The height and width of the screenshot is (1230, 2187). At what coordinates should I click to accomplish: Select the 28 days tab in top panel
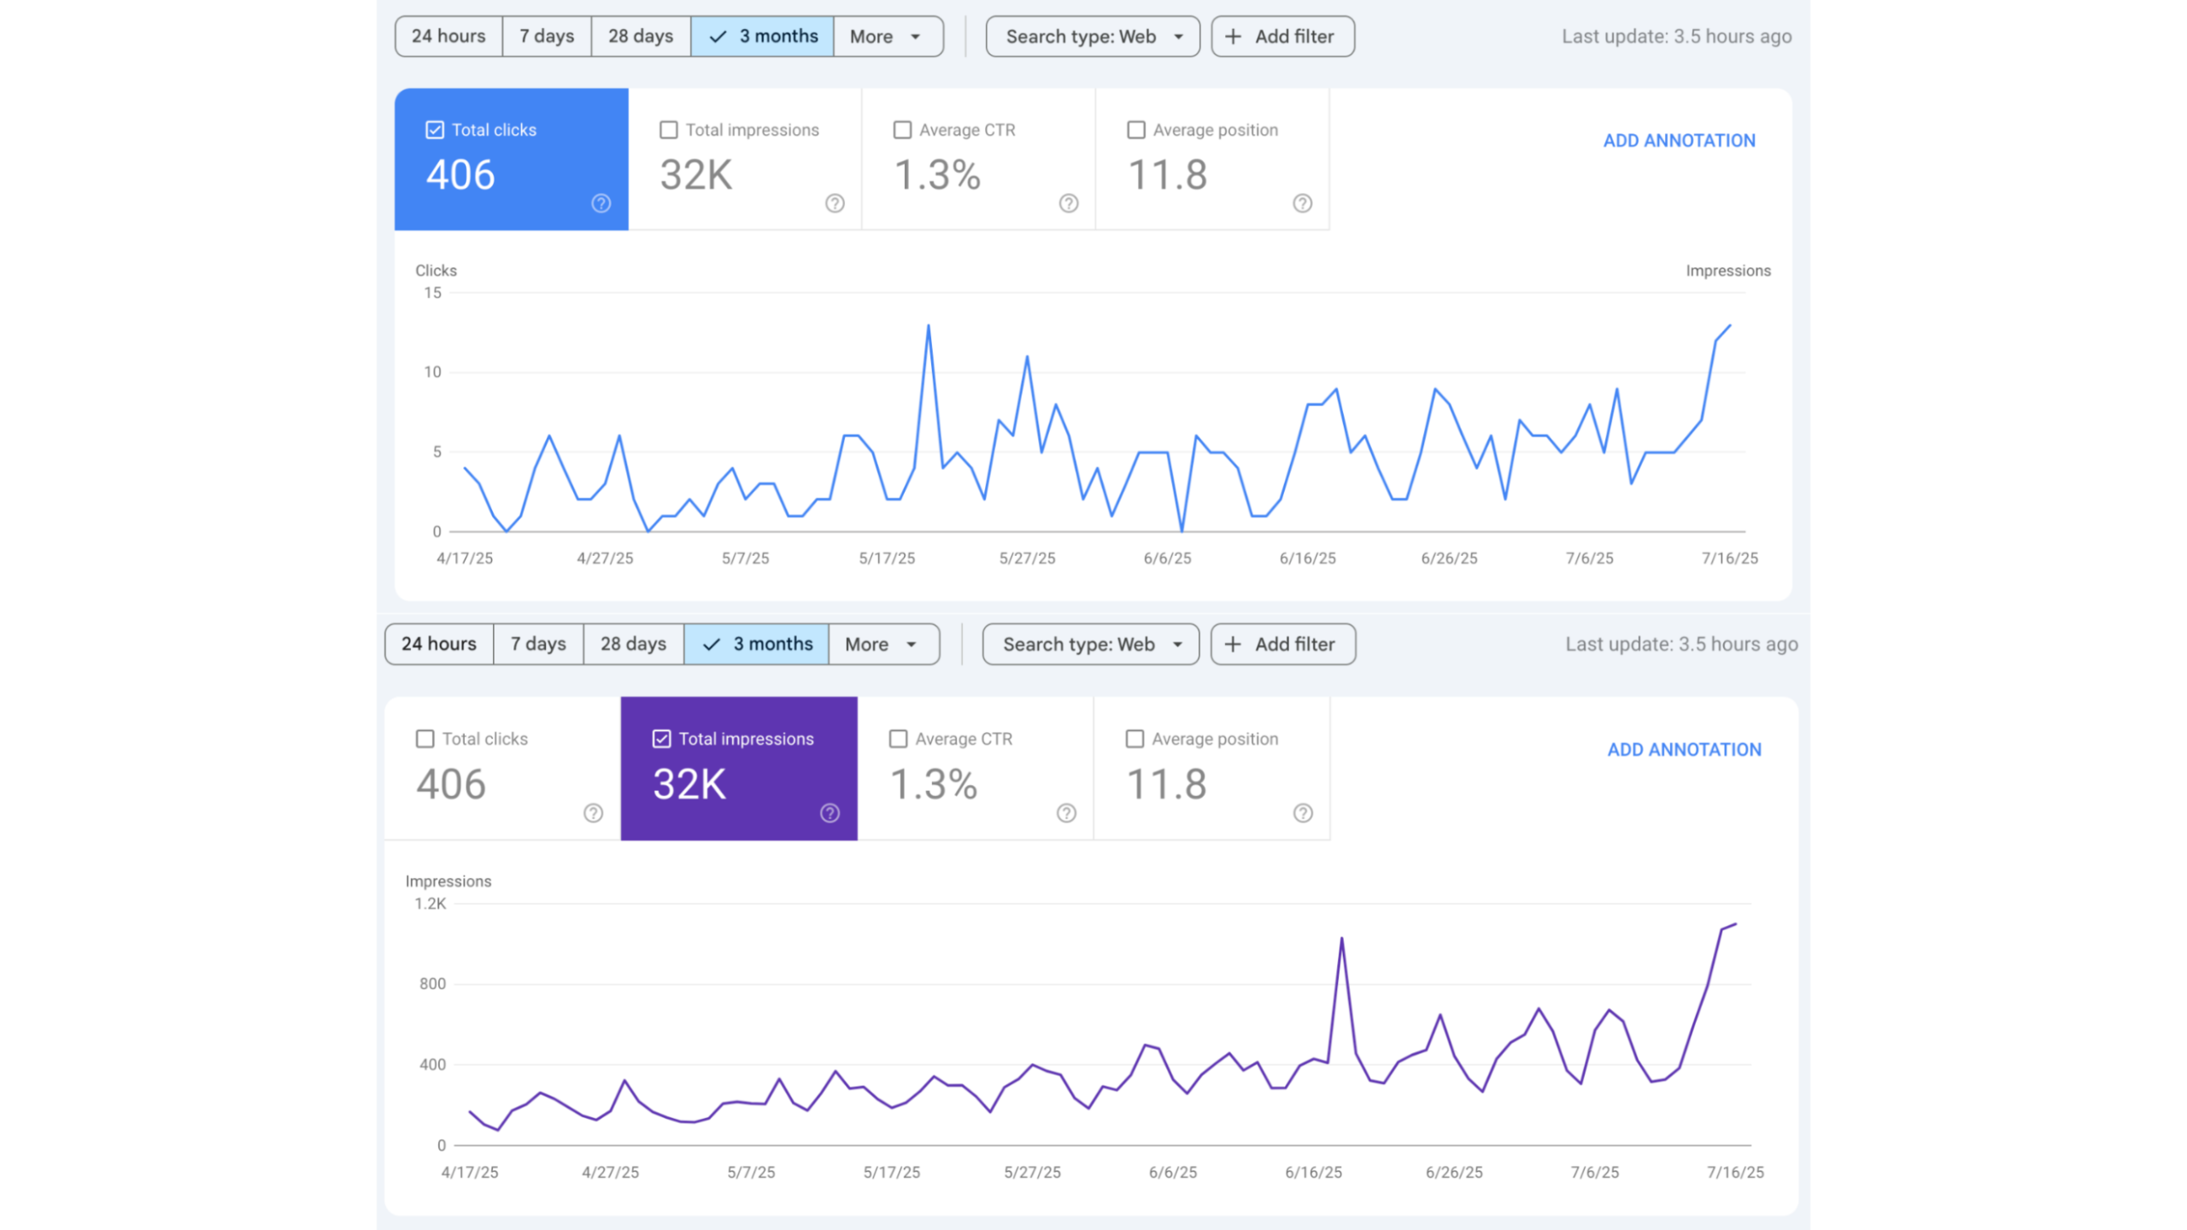pyautogui.click(x=641, y=37)
